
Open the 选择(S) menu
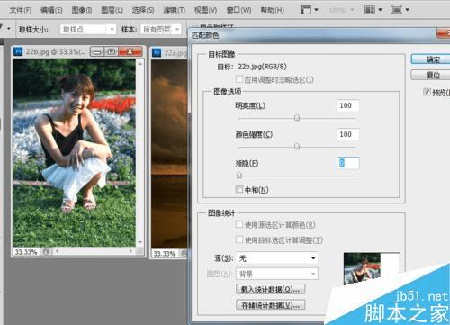point(143,10)
